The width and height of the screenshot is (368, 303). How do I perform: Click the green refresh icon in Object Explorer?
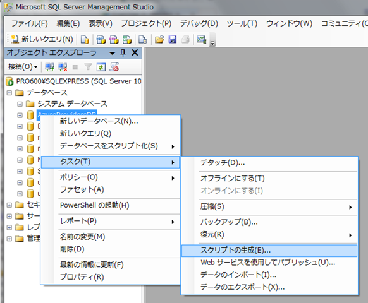[101, 68]
